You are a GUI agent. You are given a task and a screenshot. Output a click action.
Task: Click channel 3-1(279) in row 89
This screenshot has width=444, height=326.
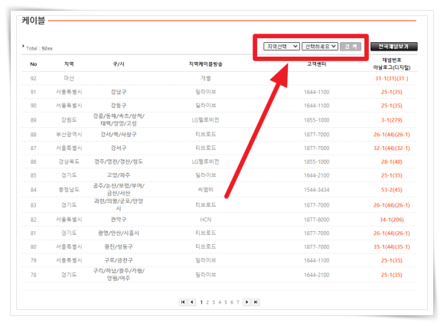point(392,120)
